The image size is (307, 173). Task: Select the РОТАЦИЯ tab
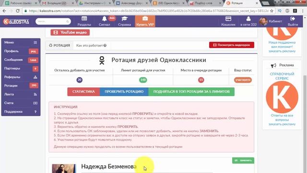pos(59,45)
